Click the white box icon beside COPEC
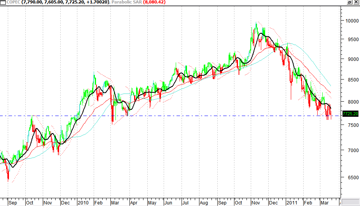Viewport: 360px width, 206px height. (3, 2)
